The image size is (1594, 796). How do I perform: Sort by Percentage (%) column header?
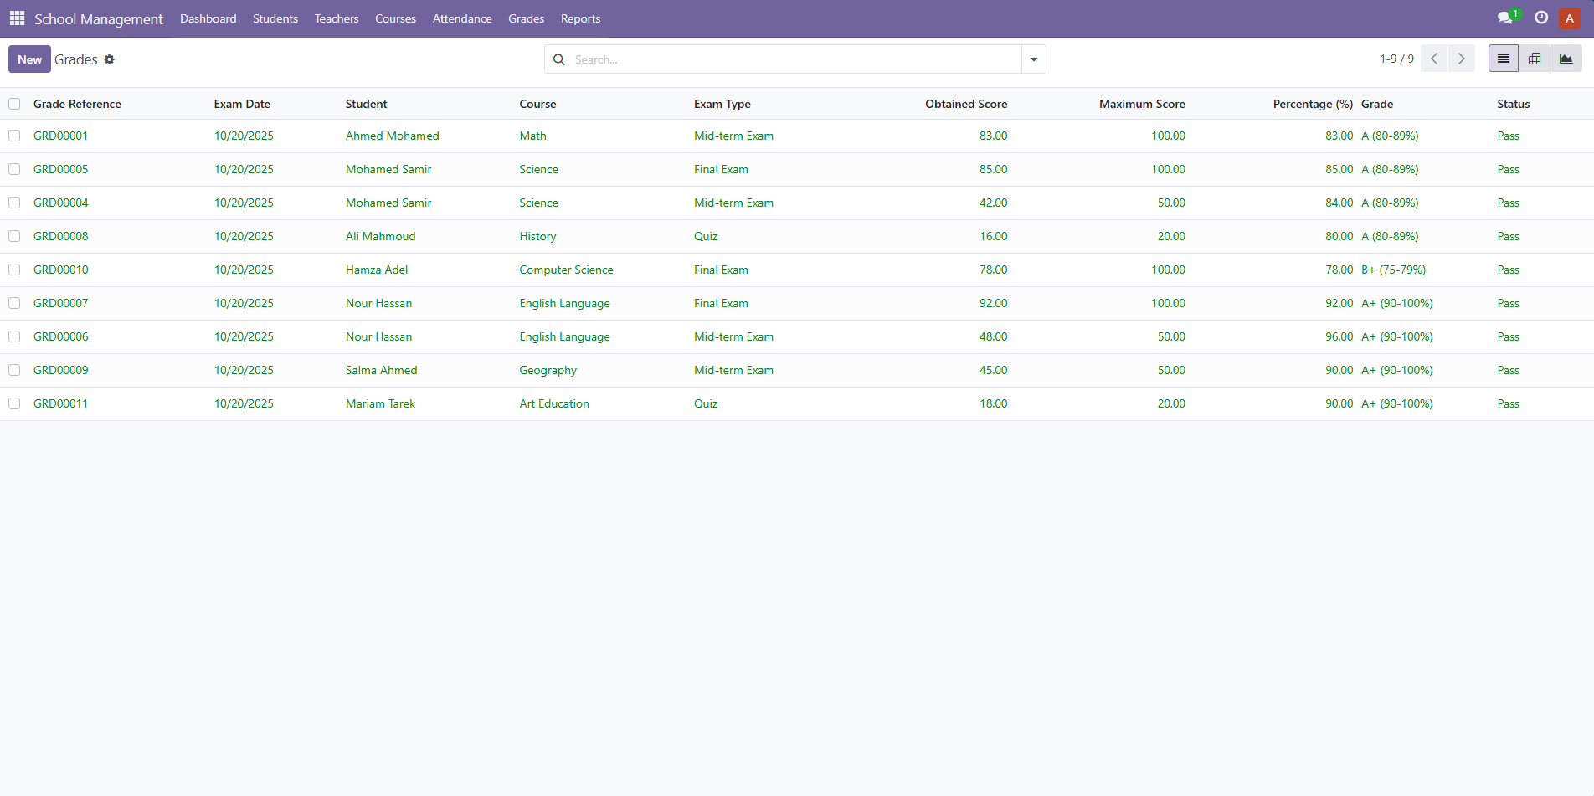(1313, 104)
